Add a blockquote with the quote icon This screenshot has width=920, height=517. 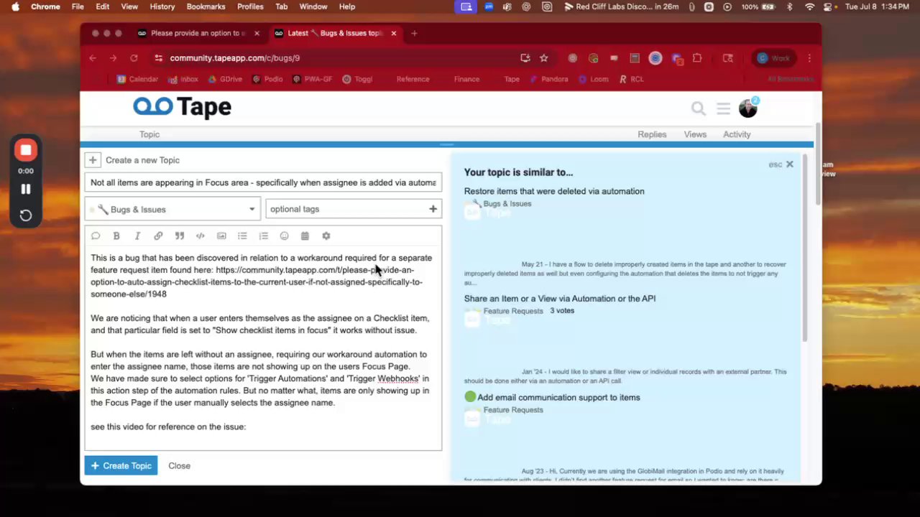tap(180, 236)
